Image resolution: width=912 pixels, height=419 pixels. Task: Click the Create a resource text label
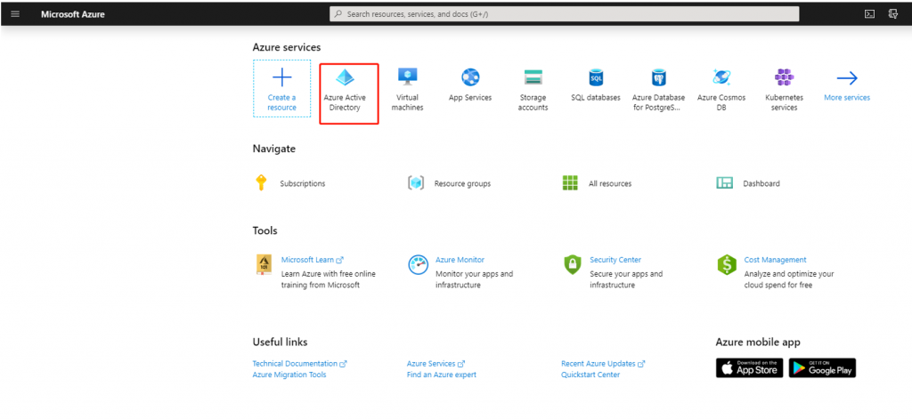tap(282, 102)
